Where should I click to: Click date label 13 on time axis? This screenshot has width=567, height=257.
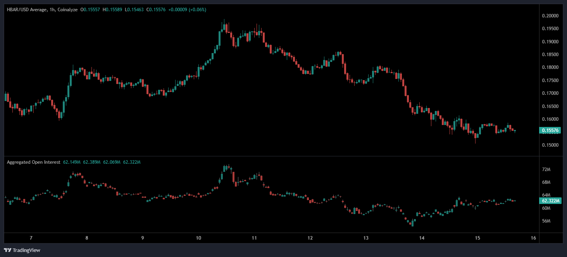(x=366, y=238)
